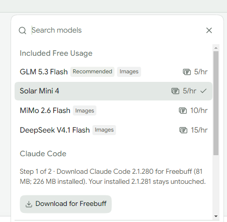Close the model picker with X icon

point(209,31)
